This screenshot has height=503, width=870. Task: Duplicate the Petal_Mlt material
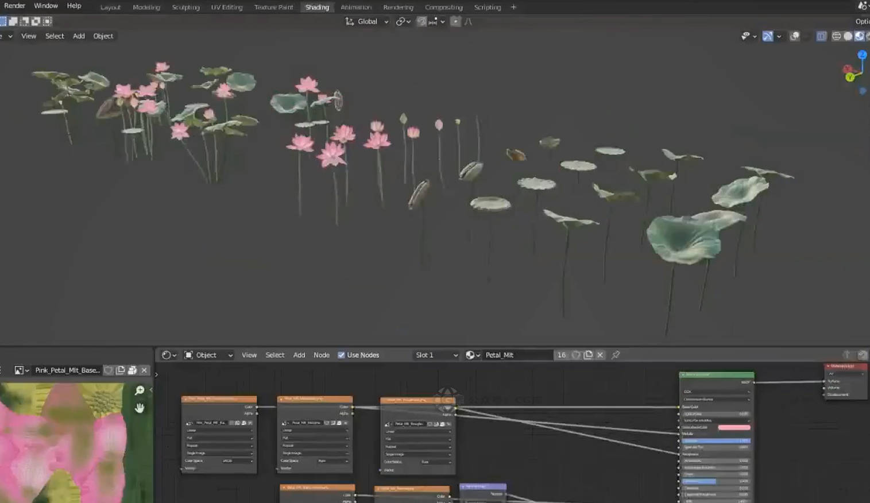588,355
